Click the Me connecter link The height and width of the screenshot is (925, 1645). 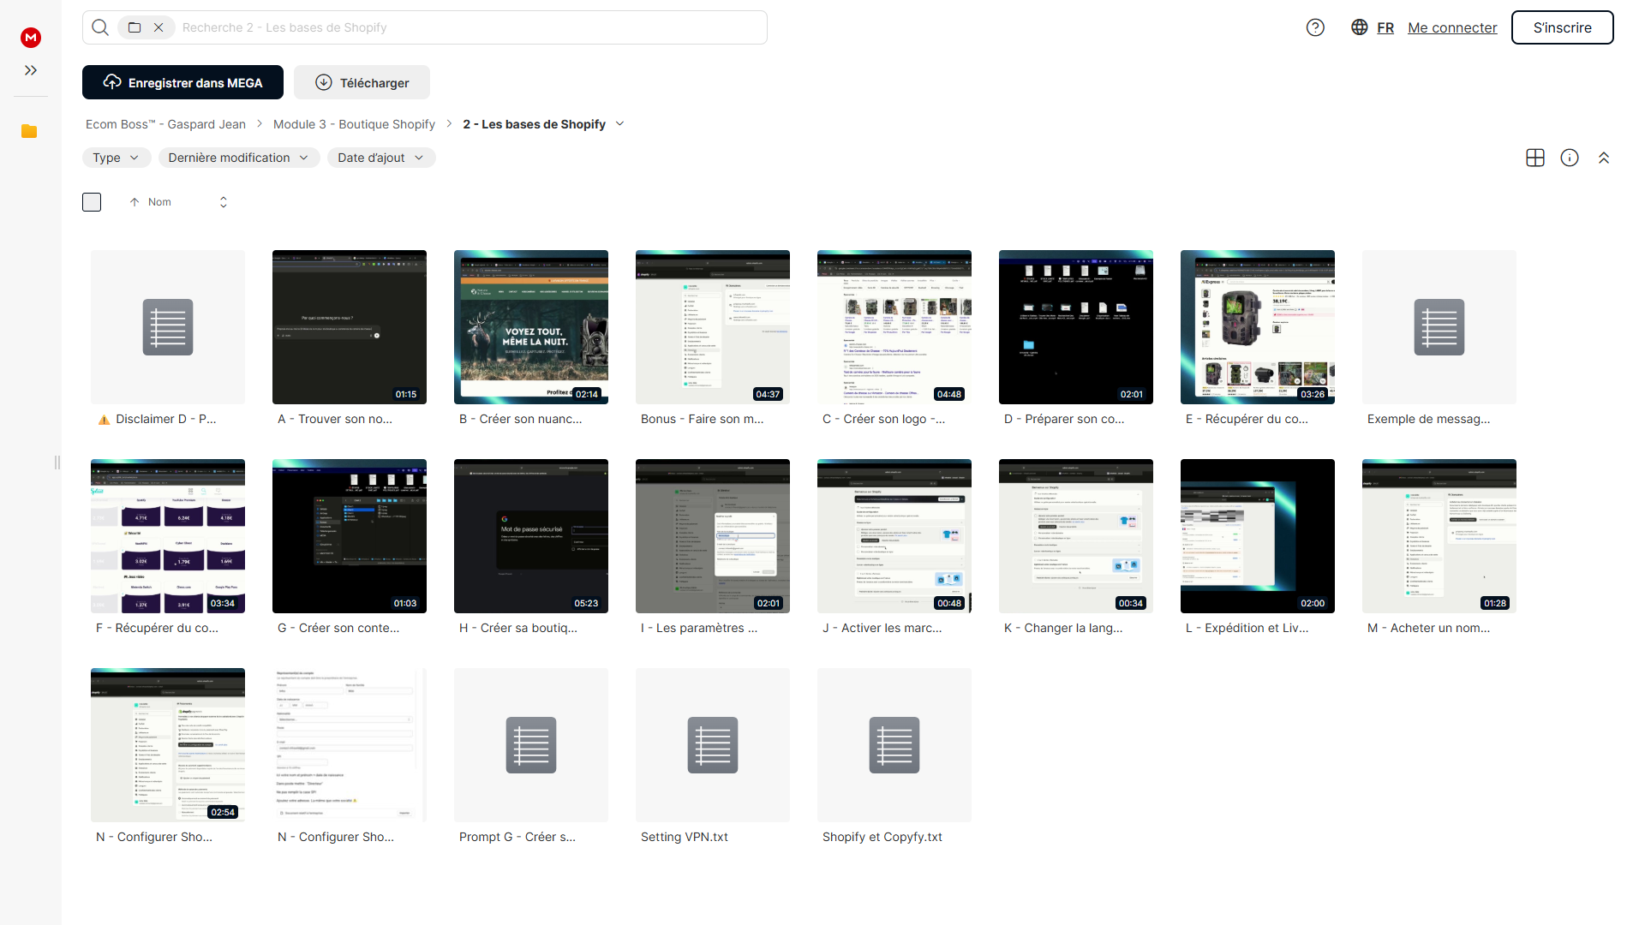1452,27
